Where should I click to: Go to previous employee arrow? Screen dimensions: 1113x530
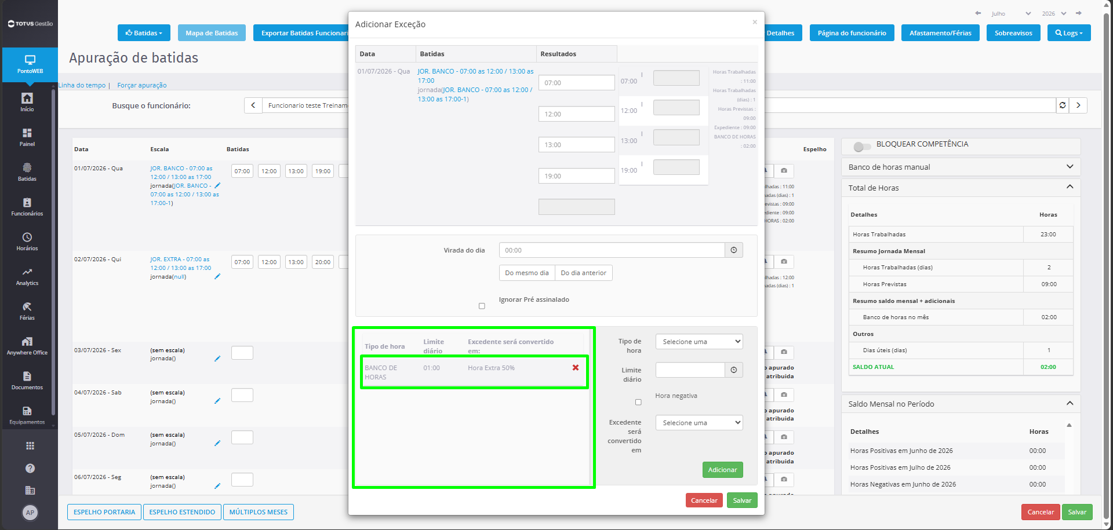click(x=253, y=105)
